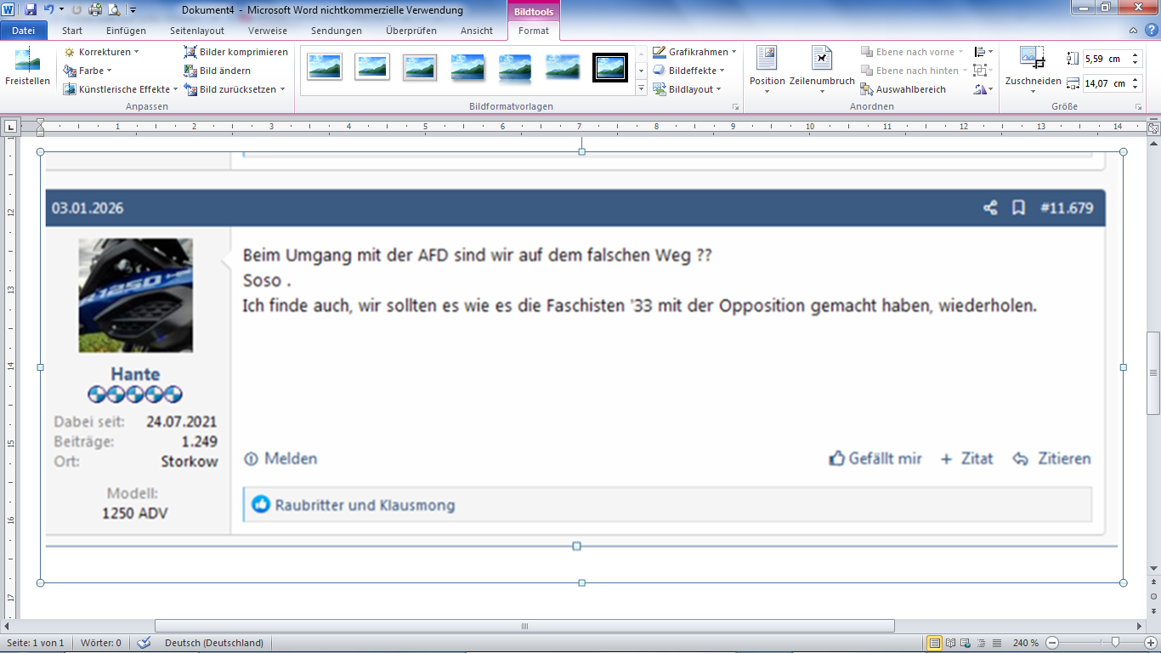Toggle the spell check status icon
Viewport: 1161px width, 653px height.
144,643
